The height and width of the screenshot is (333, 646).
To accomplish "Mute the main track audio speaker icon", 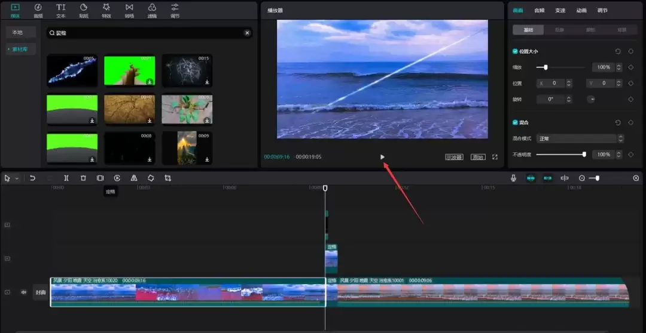I will pyautogui.click(x=24, y=292).
